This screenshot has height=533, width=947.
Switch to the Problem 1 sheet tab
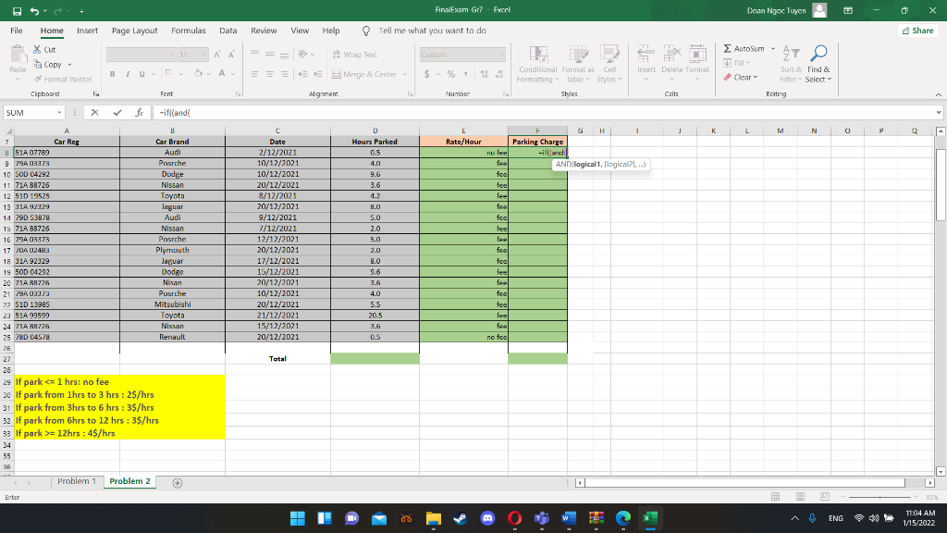[x=76, y=481]
